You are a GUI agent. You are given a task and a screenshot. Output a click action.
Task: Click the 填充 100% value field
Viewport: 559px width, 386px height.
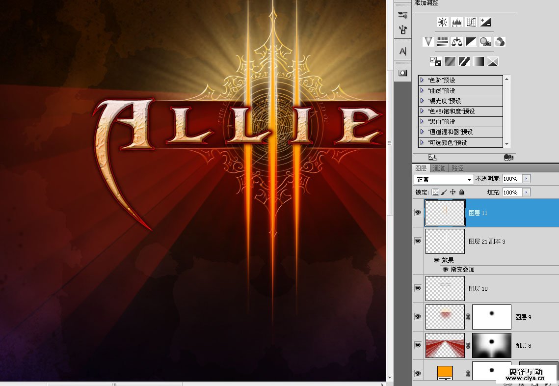pos(512,193)
